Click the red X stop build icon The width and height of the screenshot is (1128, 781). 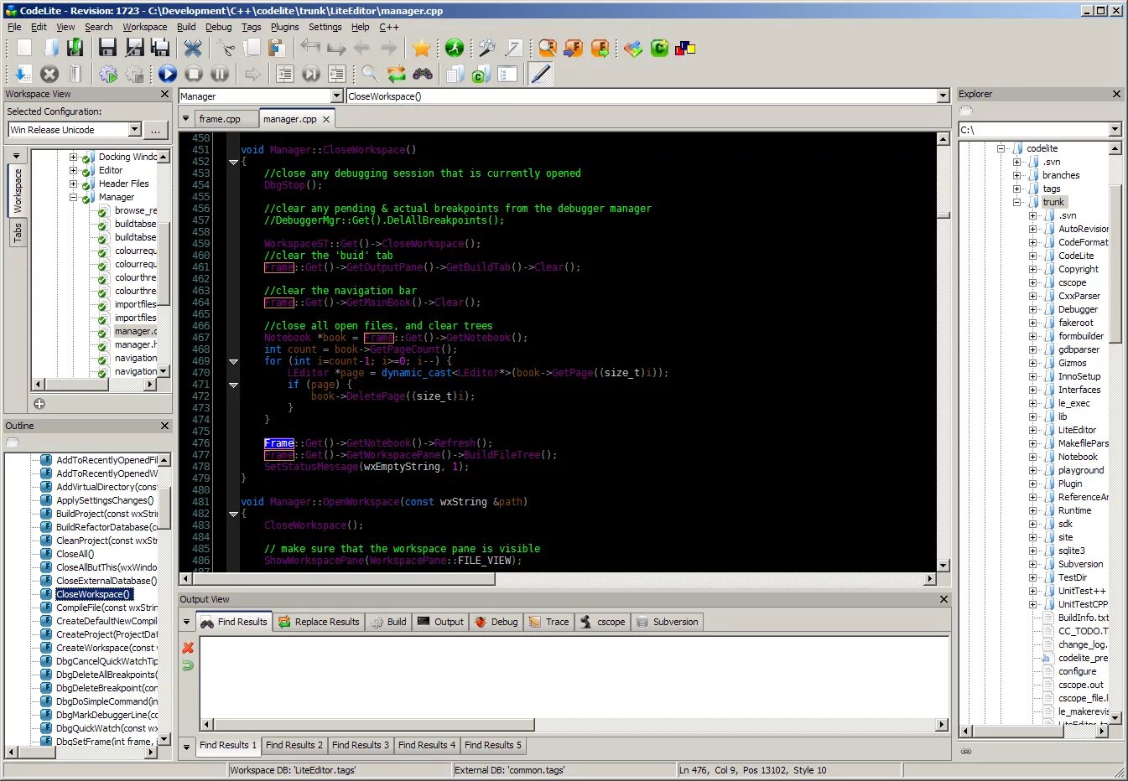(49, 74)
